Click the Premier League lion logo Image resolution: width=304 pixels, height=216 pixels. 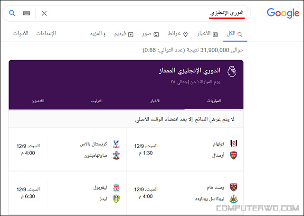click(232, 72)
